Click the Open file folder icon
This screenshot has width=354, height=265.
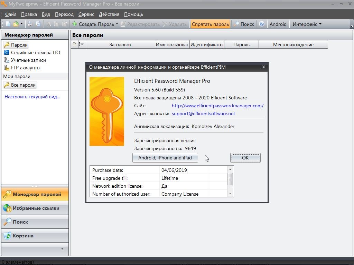pos(16,24)
